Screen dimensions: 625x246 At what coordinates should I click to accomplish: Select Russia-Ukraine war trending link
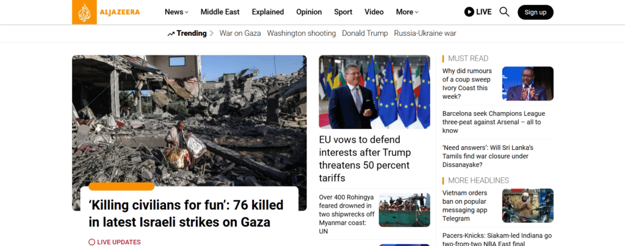click(425, 33)
